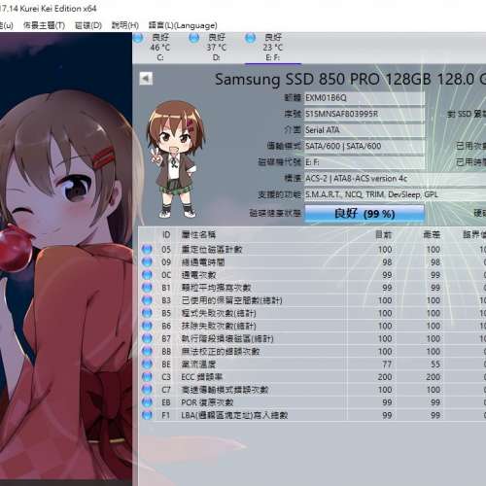The height and width of the screenshot is (486, 486).
Task: Click the status orb for attribute C7
Action: tap(147, 390)
